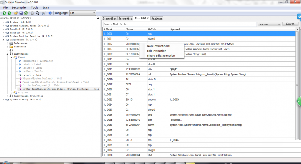Click the Operand column header

pyautogui.click(x=232, y=29)
